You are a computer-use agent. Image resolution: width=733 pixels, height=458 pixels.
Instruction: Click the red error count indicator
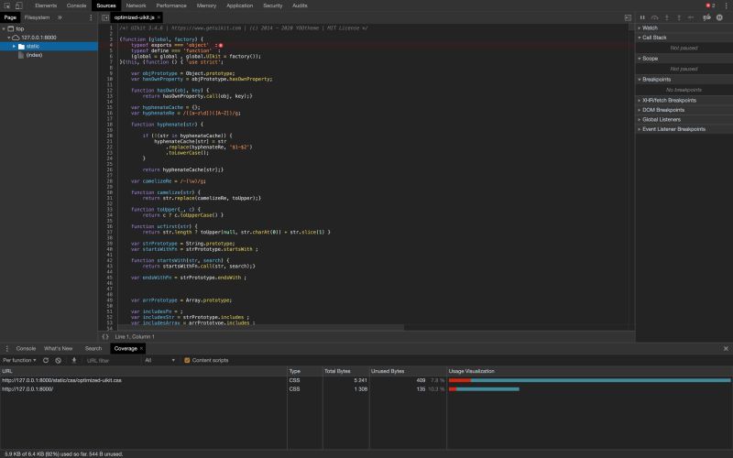[x=711, y=5]
